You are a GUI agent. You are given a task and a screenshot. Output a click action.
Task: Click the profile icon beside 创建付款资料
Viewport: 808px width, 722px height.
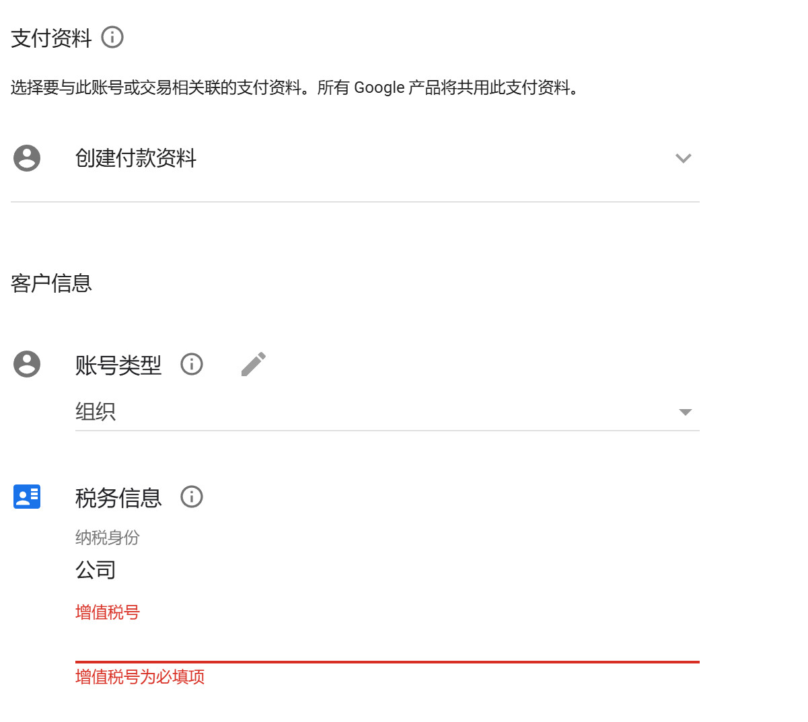point(27,158)
